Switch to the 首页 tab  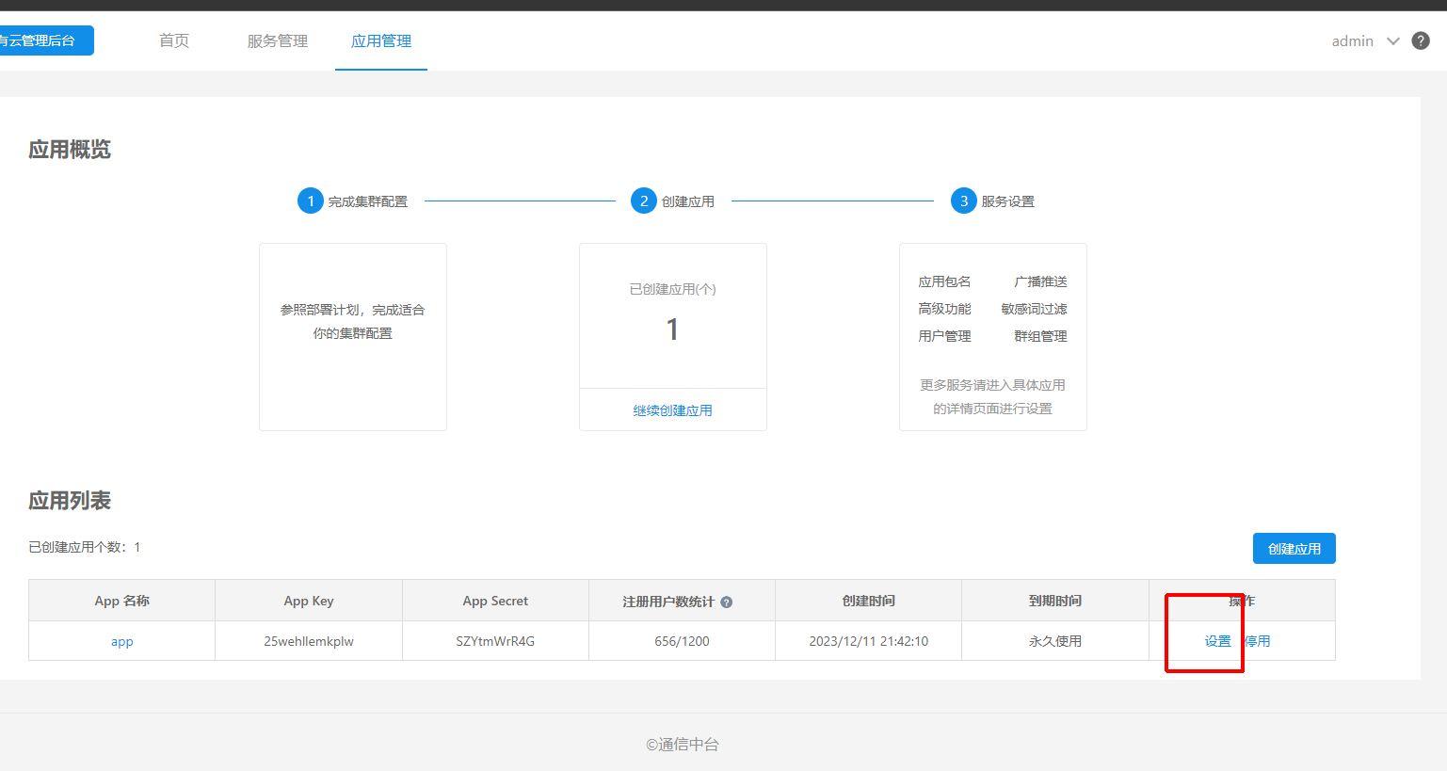pyautogui.click(x=174, y=40)
